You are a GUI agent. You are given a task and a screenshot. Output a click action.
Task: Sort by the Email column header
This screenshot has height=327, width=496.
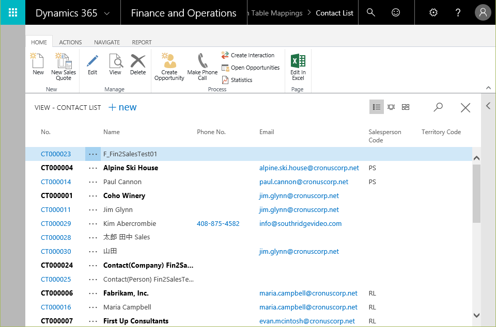tap(267, 132)
